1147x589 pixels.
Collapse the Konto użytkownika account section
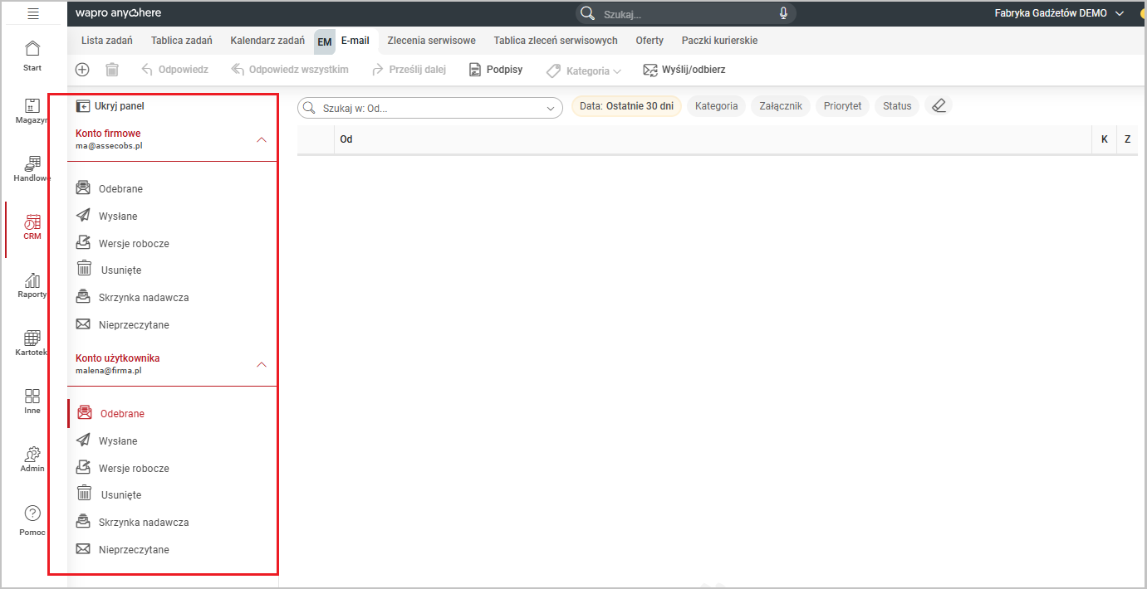pos(262,364)
